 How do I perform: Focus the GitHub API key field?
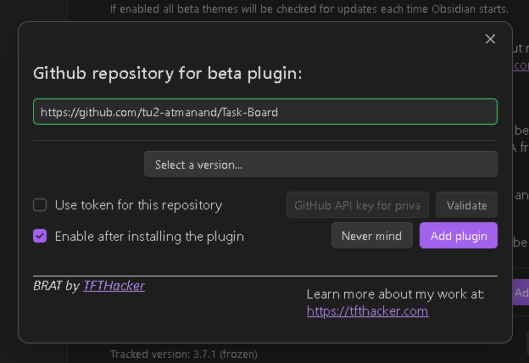[358, 205]
